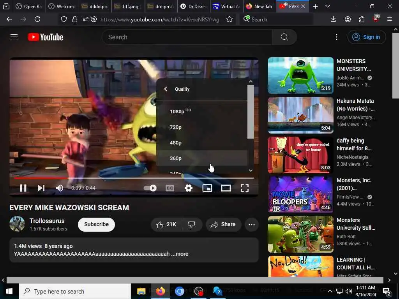Click the Quality menu scrollbar
Screen dimensions: 399x299
251,112
